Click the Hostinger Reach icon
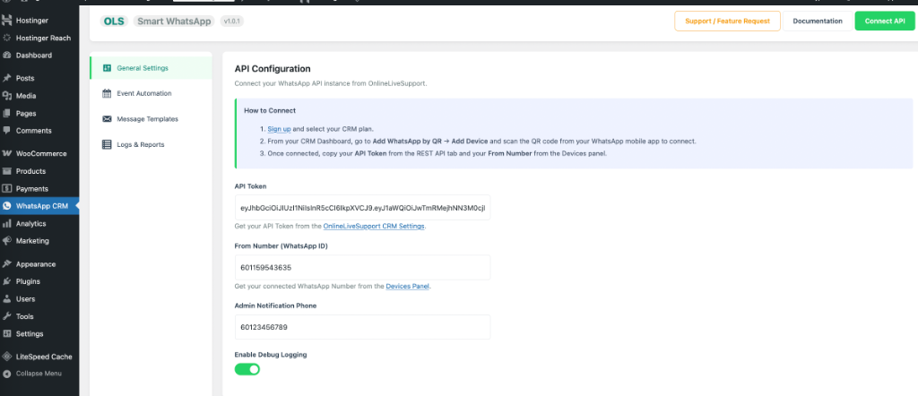918x396 pixels. (x=7, y=38)
